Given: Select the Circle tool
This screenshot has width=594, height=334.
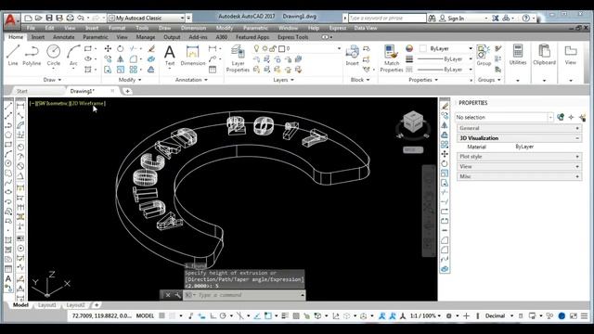Looking at the screenshot, I should click(x=54, y=55).
